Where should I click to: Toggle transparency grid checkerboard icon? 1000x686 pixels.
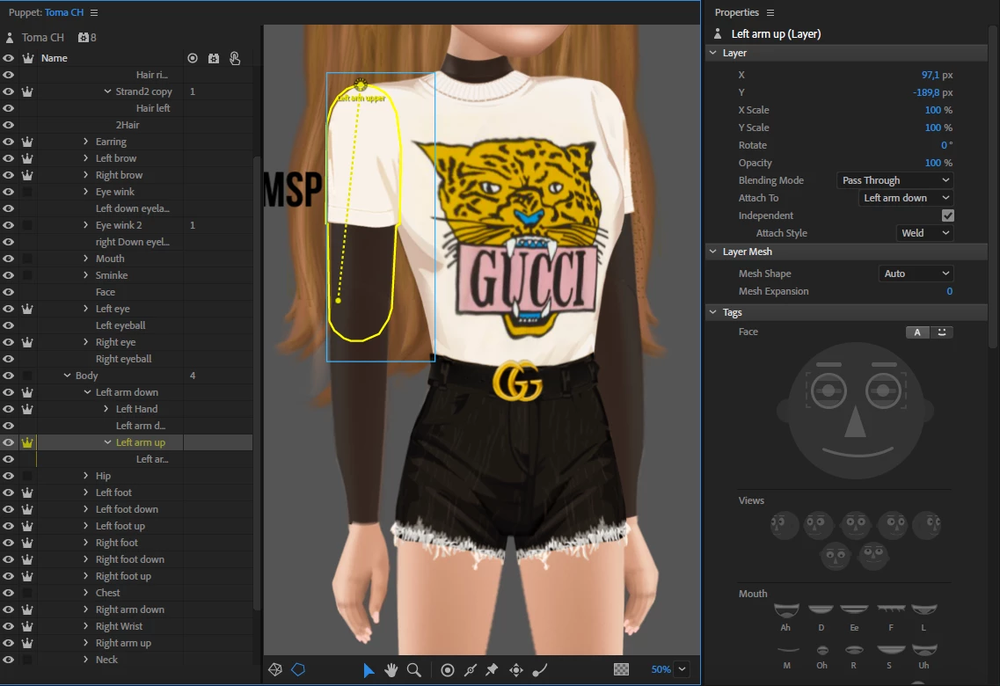(x=621, y=669)
